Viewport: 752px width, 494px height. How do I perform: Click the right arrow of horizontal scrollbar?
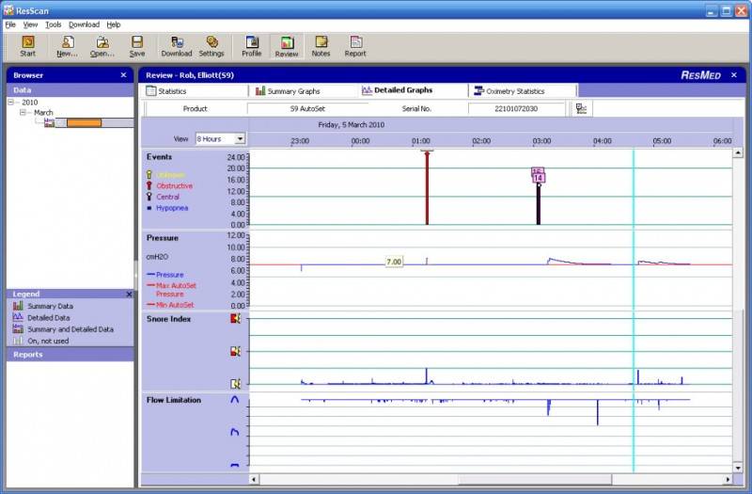tap(728, 479)
